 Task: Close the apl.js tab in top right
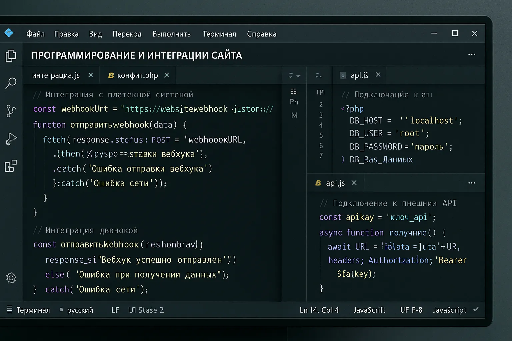click(x=378, y=75)
